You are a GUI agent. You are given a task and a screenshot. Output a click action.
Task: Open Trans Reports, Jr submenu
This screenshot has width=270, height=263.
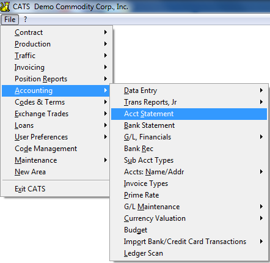[189, 102]
